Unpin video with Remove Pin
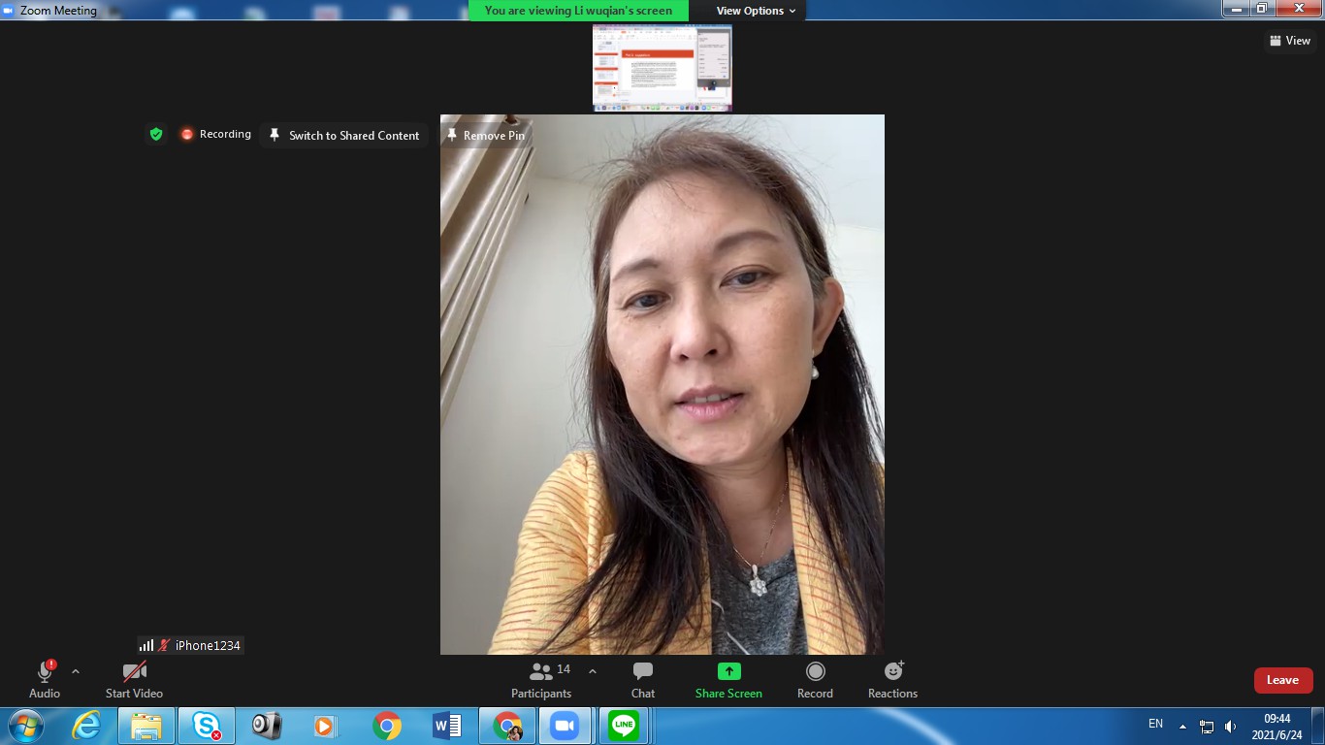Image resolution: width=1325 pixels, height=745 pixels. [x=485, y=136]
